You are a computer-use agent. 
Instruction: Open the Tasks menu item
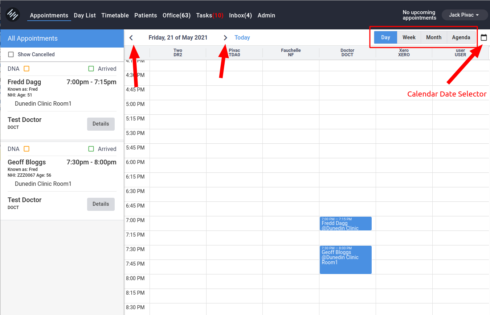pyautogui.click(x=209, y=15)
